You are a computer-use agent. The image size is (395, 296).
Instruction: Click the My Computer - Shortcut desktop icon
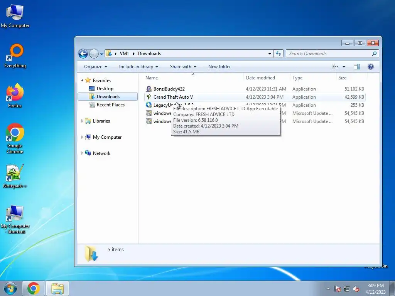[x=15, y=219]
